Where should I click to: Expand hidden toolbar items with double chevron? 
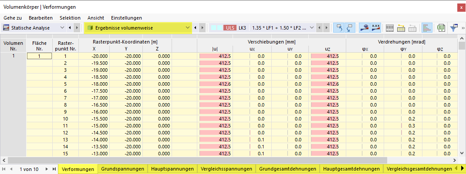463,28
